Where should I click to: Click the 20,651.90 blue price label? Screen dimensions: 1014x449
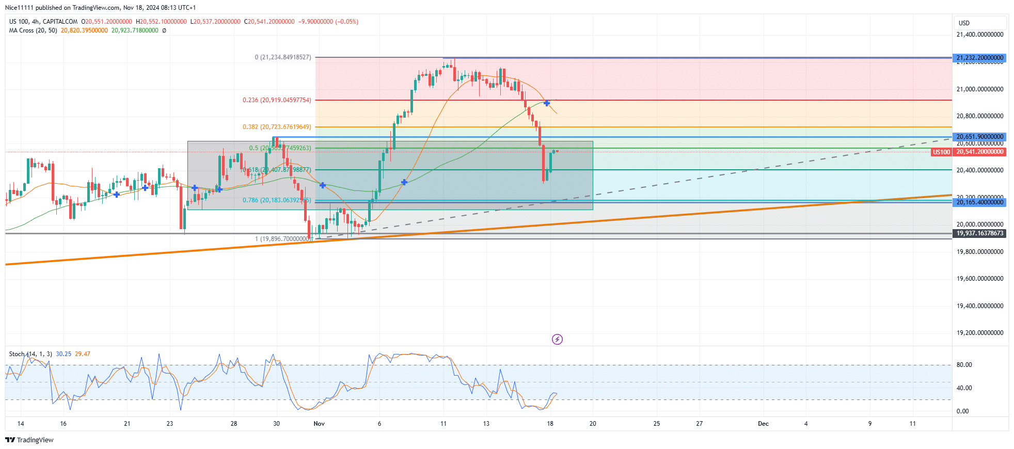tap(979, 137)
